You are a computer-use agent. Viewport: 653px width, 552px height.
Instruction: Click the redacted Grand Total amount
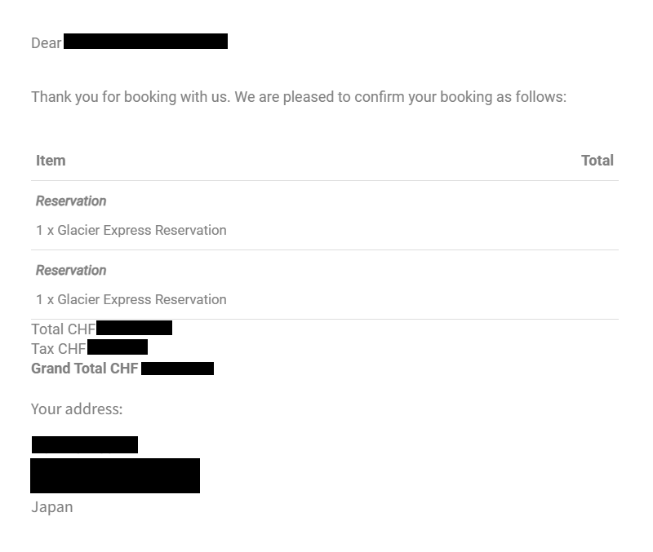pos(177,369)
